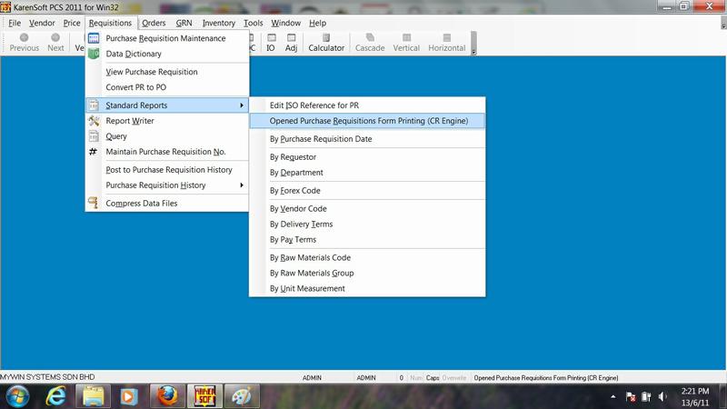Screen dimensions: 727x409
Task: Open the Window menu
Action: (285, 23)
